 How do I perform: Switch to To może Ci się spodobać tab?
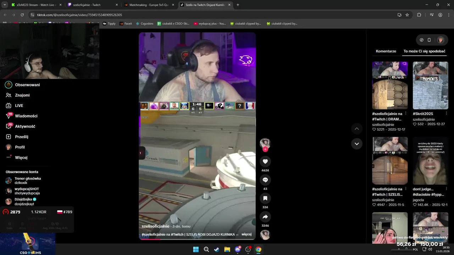coord(424,51)
